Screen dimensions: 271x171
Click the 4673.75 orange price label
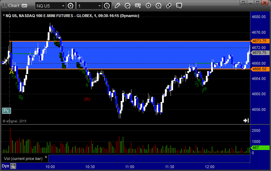tap(260, 41)
